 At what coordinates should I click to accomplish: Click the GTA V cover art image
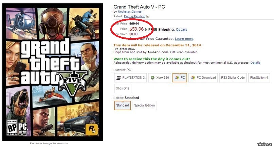click(53, 71)
